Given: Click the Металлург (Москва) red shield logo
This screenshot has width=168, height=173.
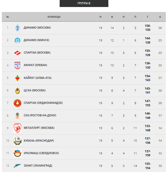Looking at the screenshot, I should pyautogui.click(x=17, y=128).
